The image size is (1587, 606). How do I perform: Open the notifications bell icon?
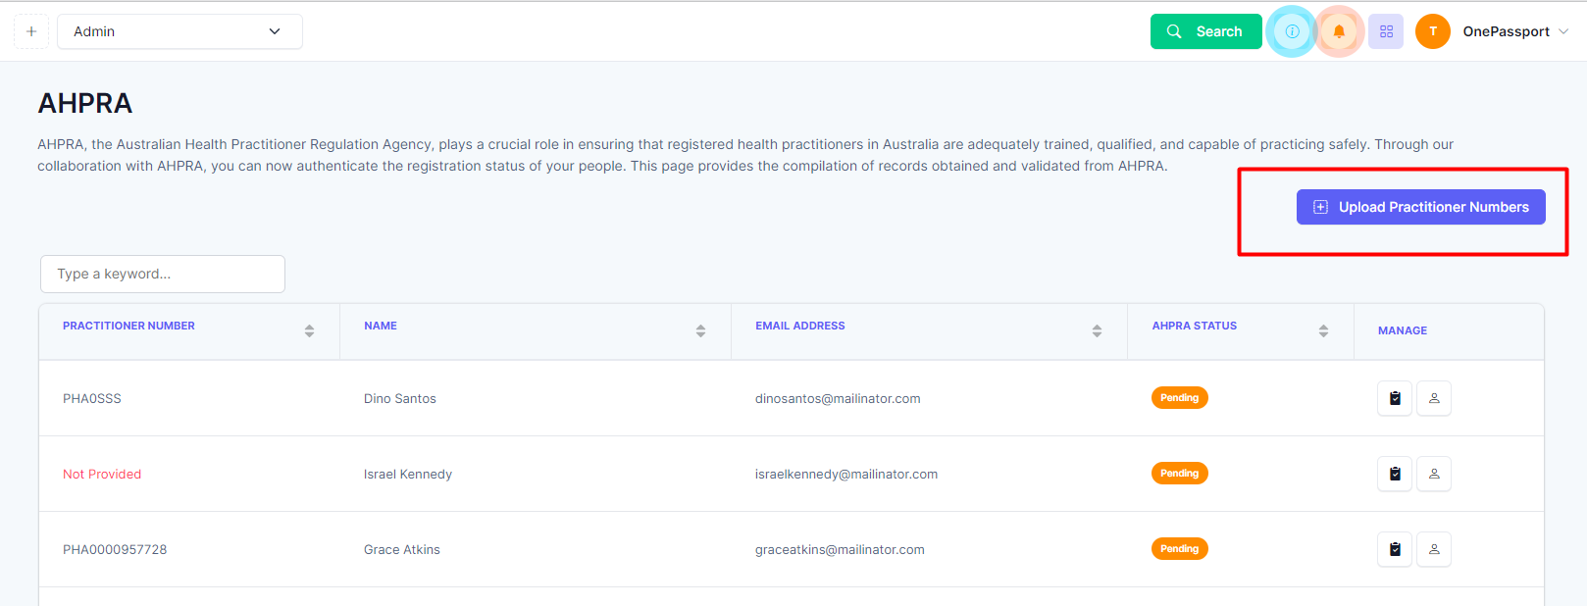coord(1339,31)
